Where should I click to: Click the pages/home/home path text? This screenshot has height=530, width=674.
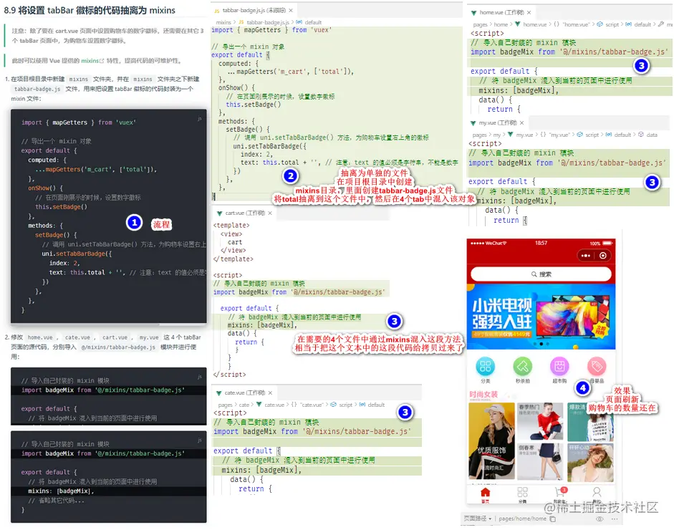[522, 519]
